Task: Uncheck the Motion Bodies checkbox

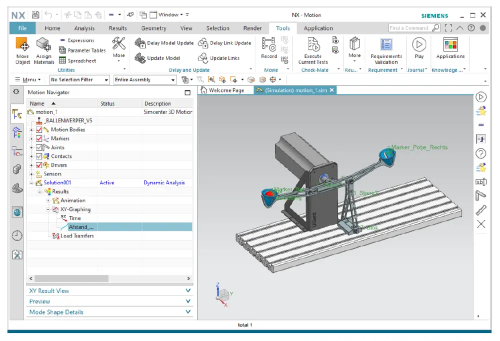Action: (39, 129)
